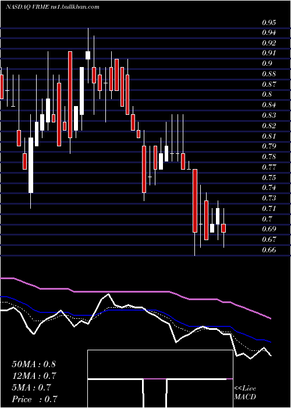
Task: Click the 0.66 price axis label
Action: (x=269, y=250)
